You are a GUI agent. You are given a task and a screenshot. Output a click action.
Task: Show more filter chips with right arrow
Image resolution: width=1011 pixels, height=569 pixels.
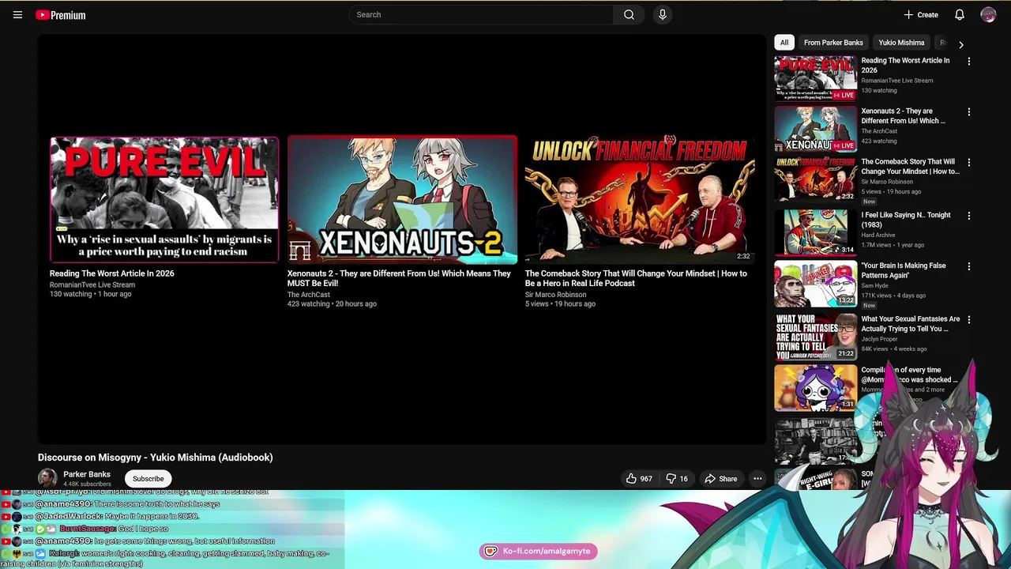tap(960, 44)
